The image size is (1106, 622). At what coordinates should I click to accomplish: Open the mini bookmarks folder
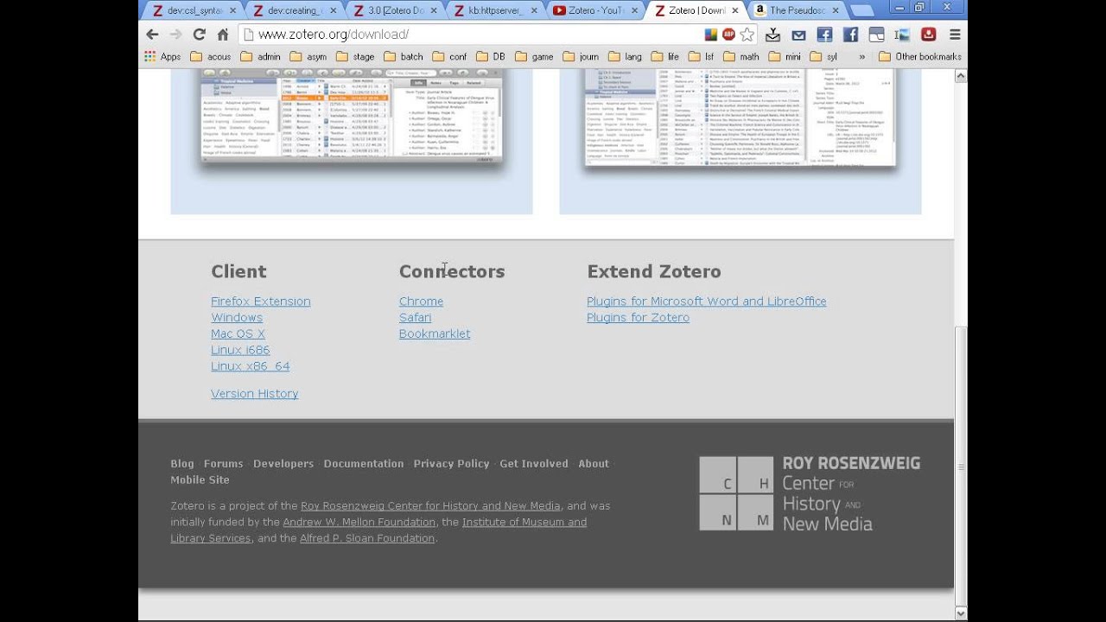[785, 57]
